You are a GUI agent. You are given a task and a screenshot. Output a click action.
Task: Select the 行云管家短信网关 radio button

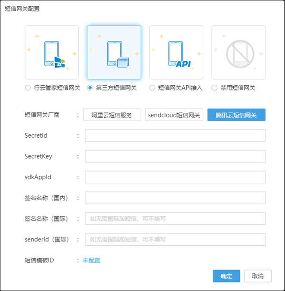click(28, 88)
